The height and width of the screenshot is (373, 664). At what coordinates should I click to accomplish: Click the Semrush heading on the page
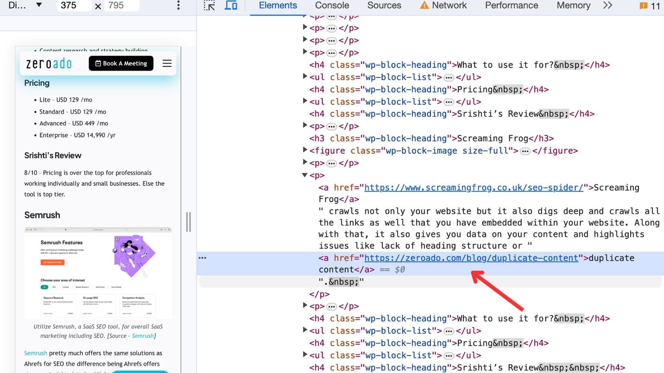pos(42,215)
